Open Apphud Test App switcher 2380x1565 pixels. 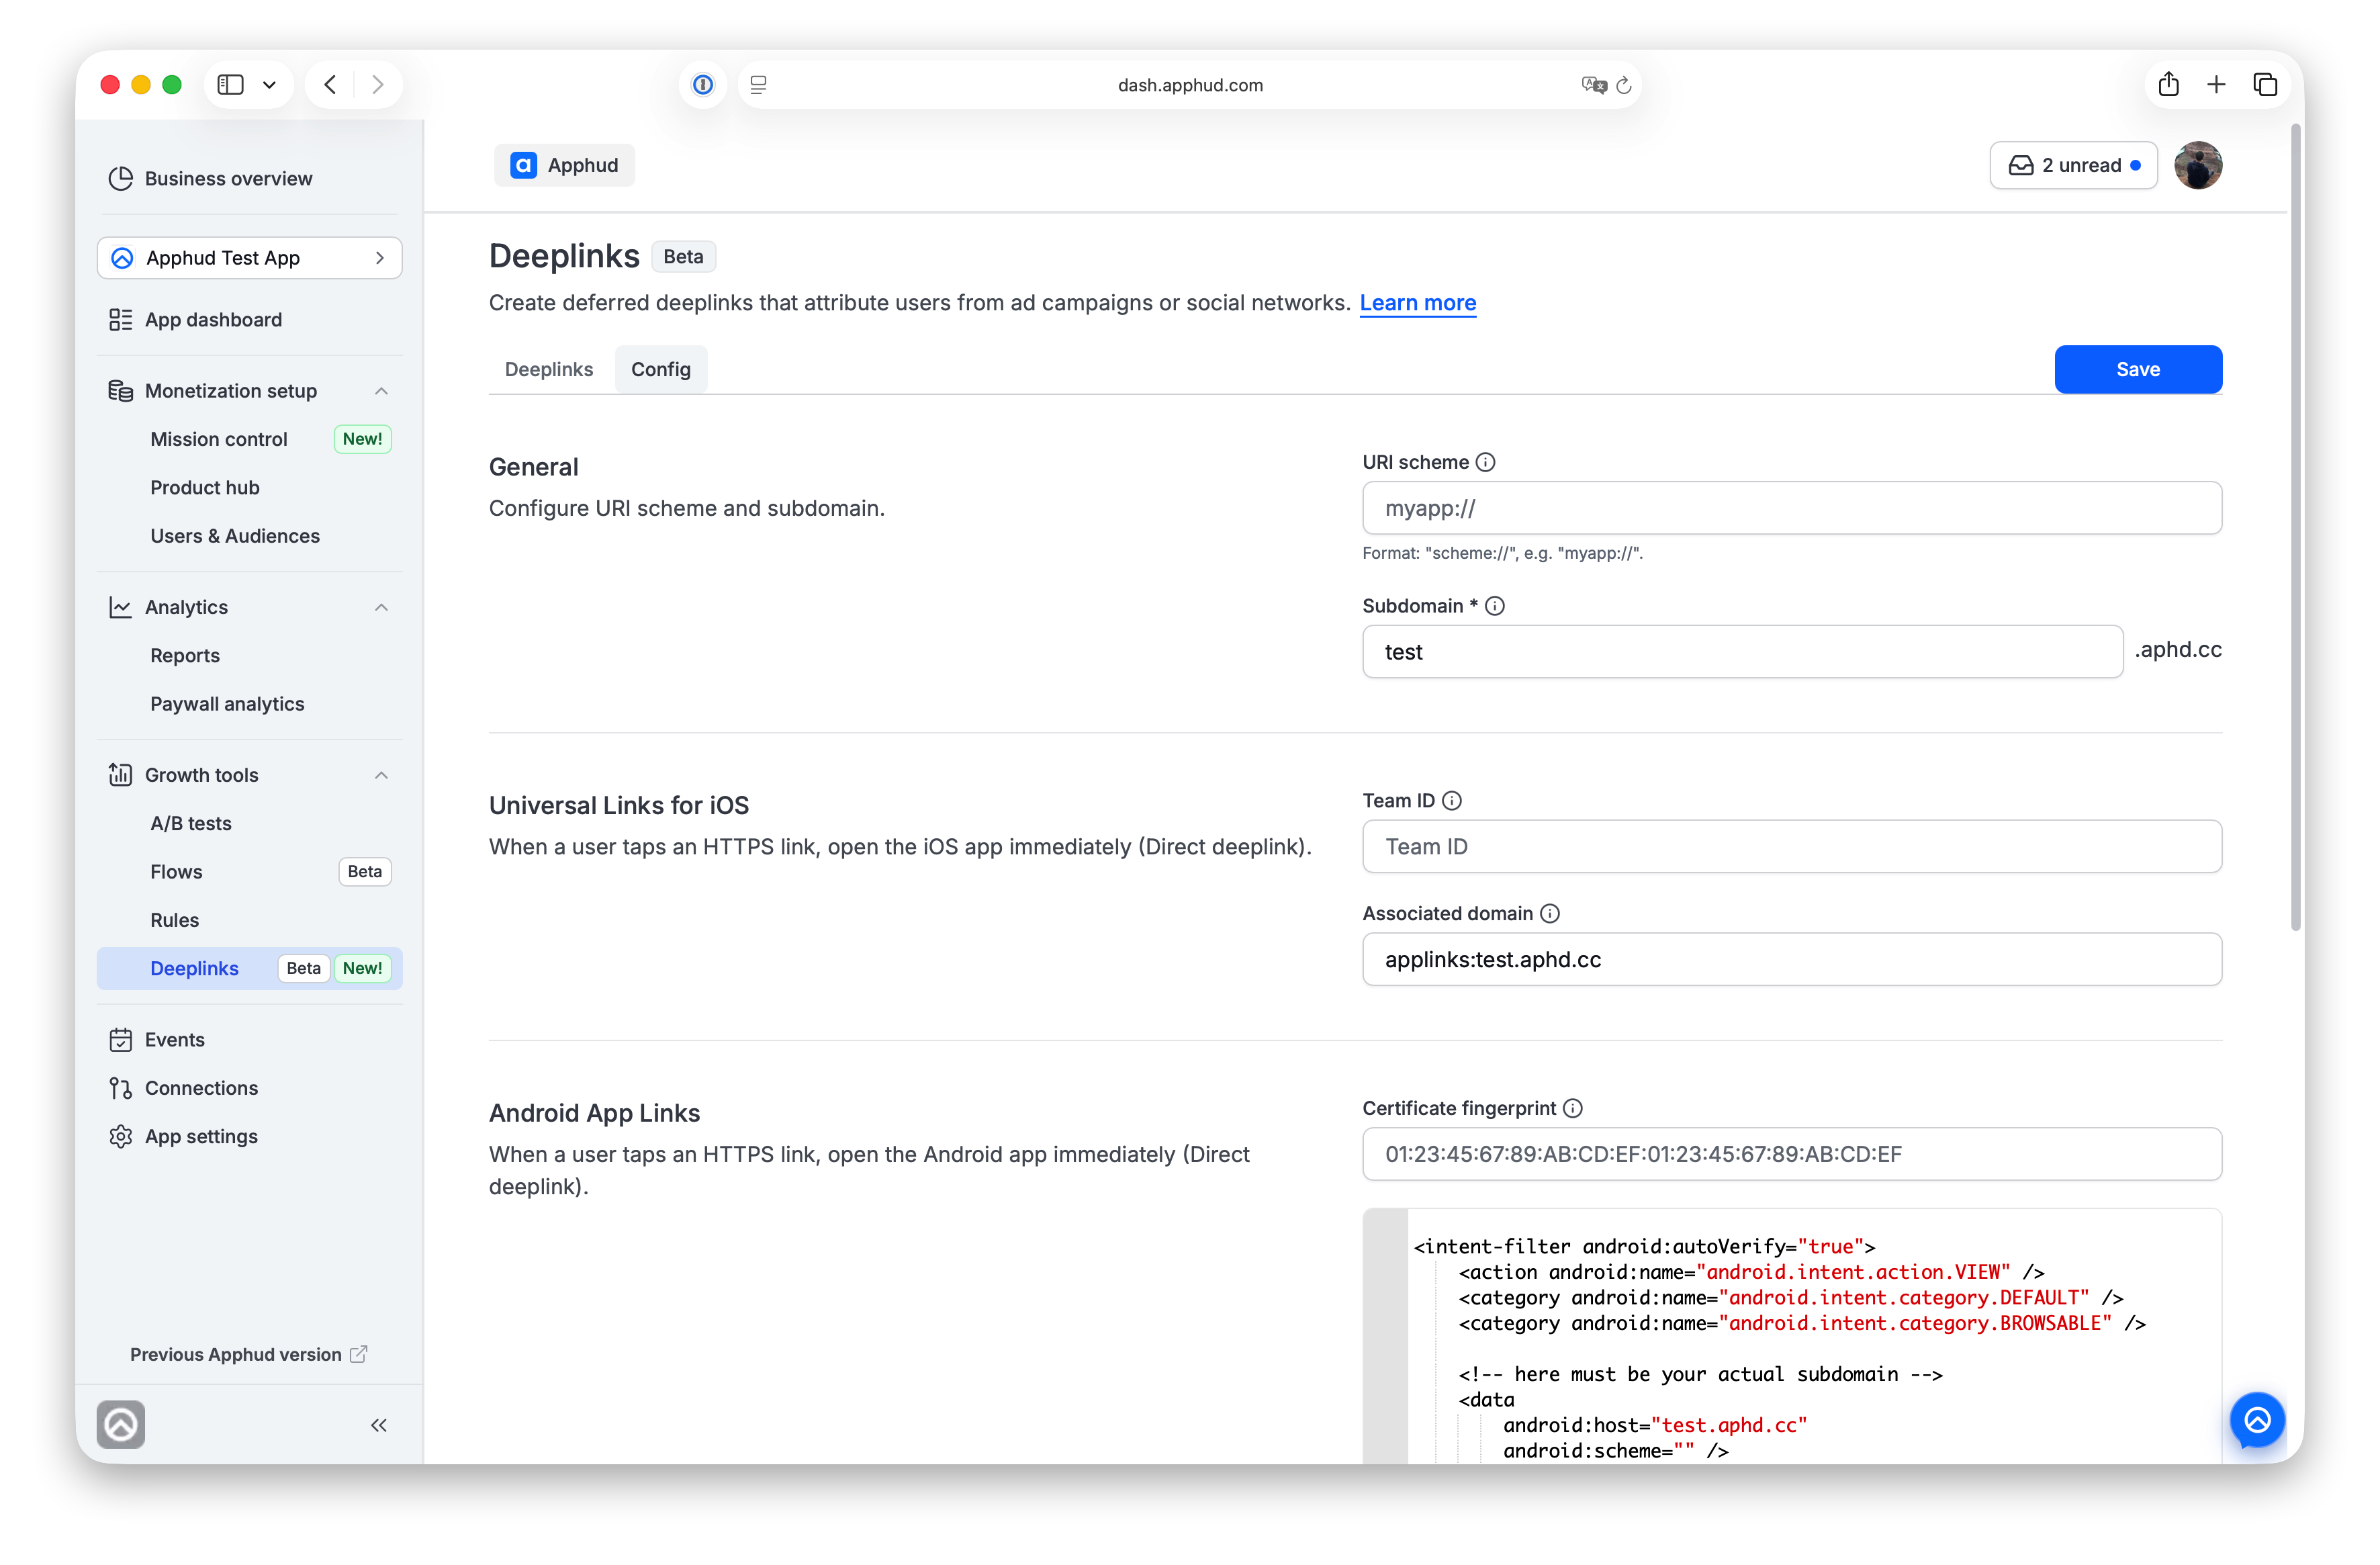click(250, 258)
